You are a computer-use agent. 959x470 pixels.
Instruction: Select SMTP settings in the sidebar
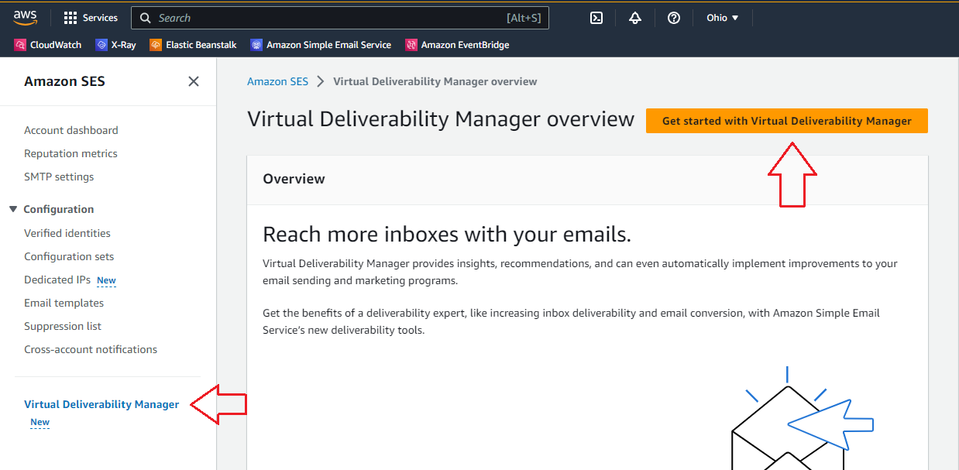pos(59,177)
